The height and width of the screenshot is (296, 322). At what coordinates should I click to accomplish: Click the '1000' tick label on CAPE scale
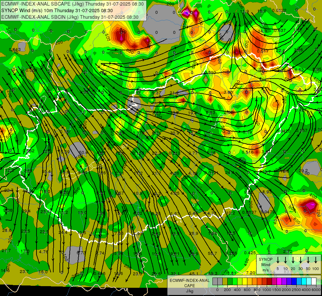pyautogui.click(x=267, y=290)
